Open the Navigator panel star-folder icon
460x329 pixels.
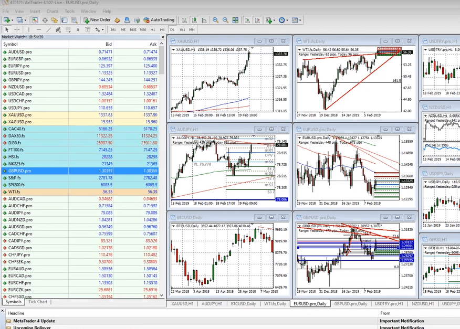click(x=55, y=20)
